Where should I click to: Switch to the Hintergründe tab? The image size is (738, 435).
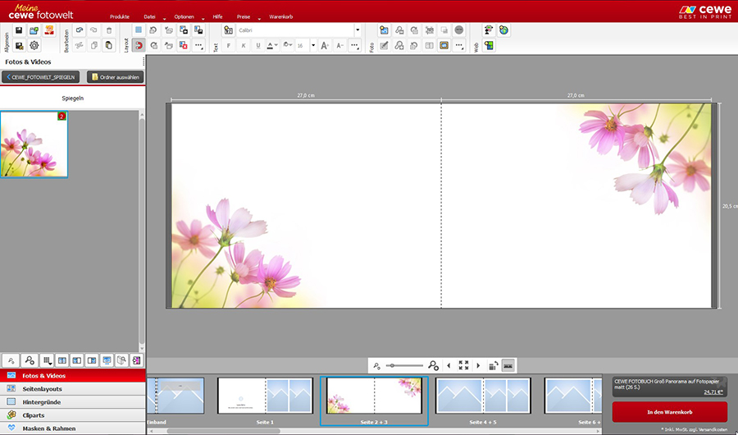click(41, 402)
